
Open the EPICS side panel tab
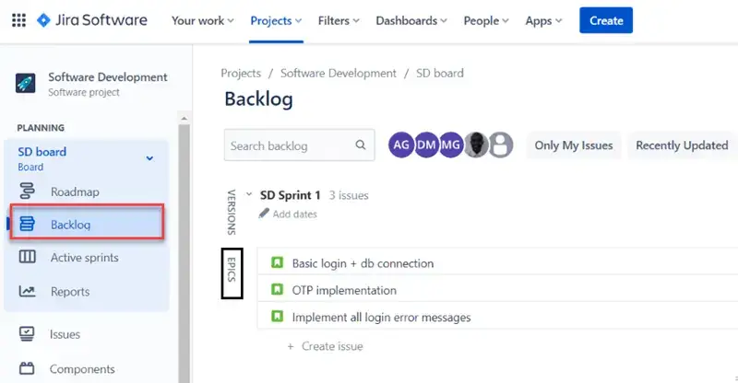(x=232, y=273)
